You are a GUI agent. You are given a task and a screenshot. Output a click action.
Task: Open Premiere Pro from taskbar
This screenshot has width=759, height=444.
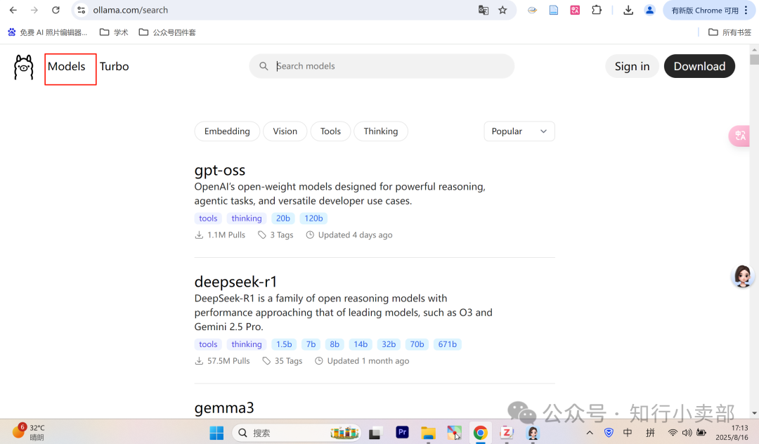[x=402, y=432]
